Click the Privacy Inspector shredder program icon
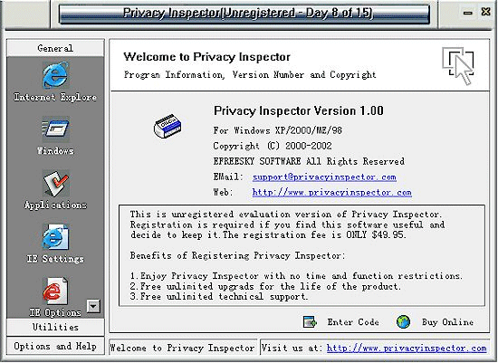Image resolution: width=498 pixels, height=363 pixels. point(168,127)
